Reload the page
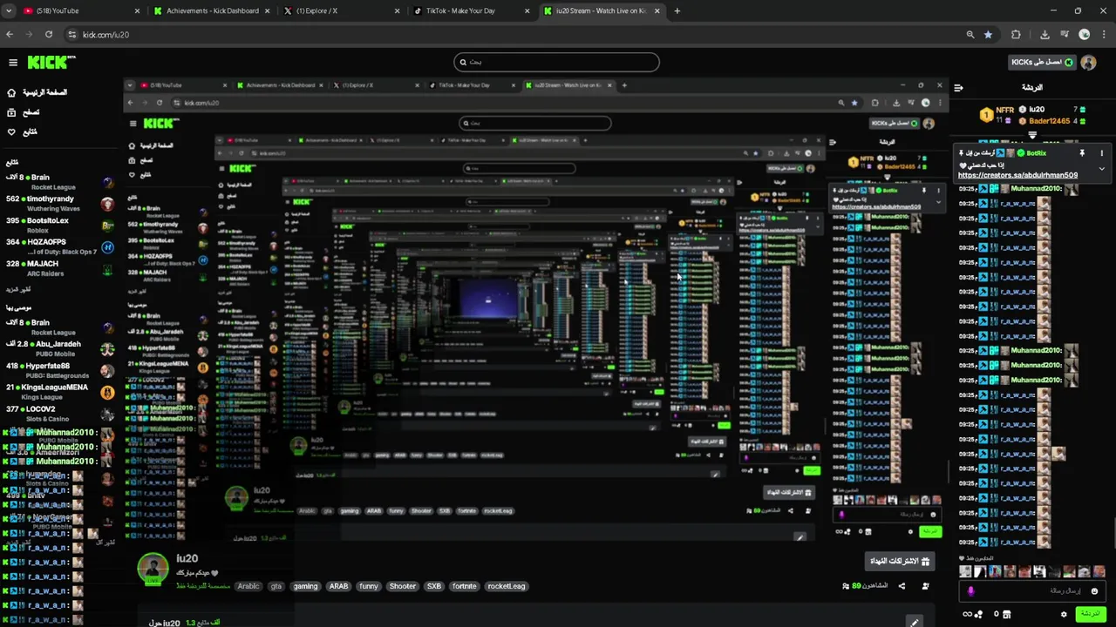Screen dimensions: 1116x627 click(49, 35)
